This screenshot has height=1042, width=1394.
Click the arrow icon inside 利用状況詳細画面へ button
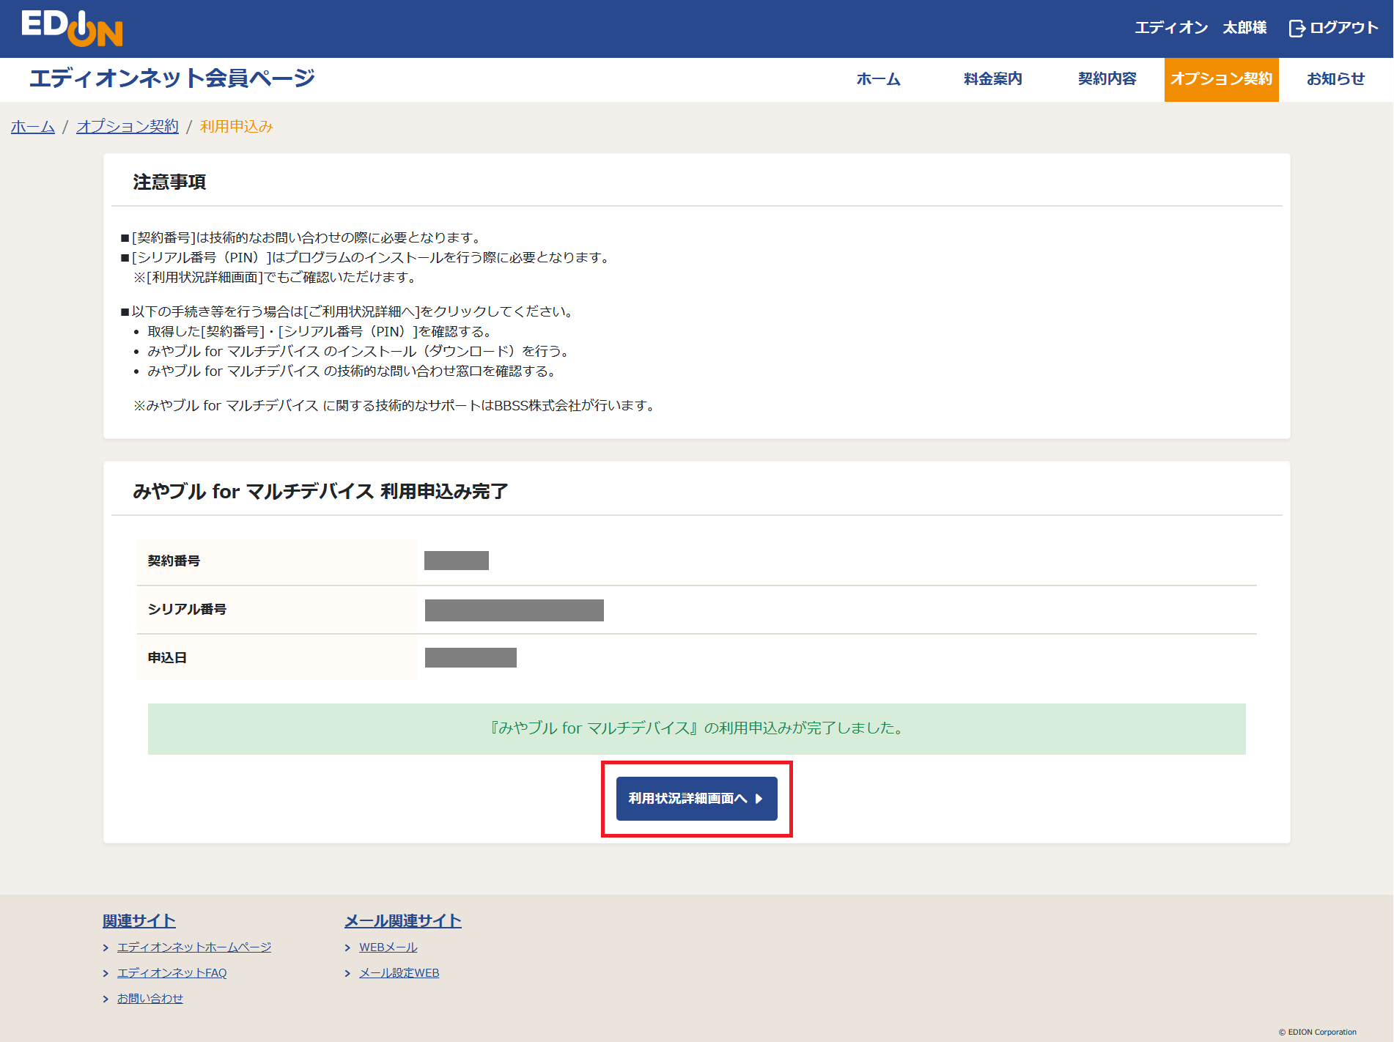coord(759,799)
